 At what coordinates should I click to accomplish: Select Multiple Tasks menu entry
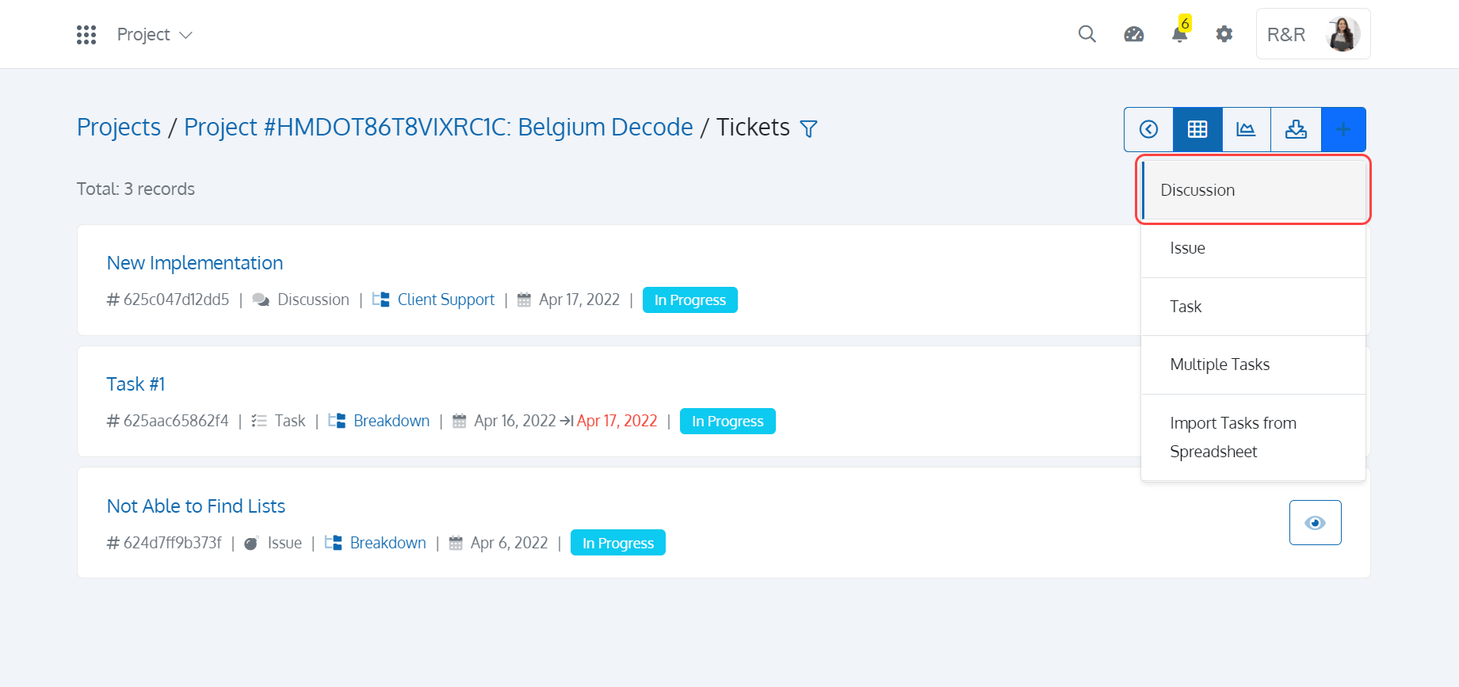click(x=1253, y=364)
